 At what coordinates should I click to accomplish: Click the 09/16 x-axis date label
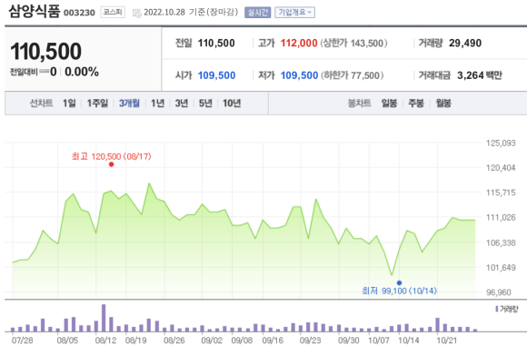tap(273, 341)
